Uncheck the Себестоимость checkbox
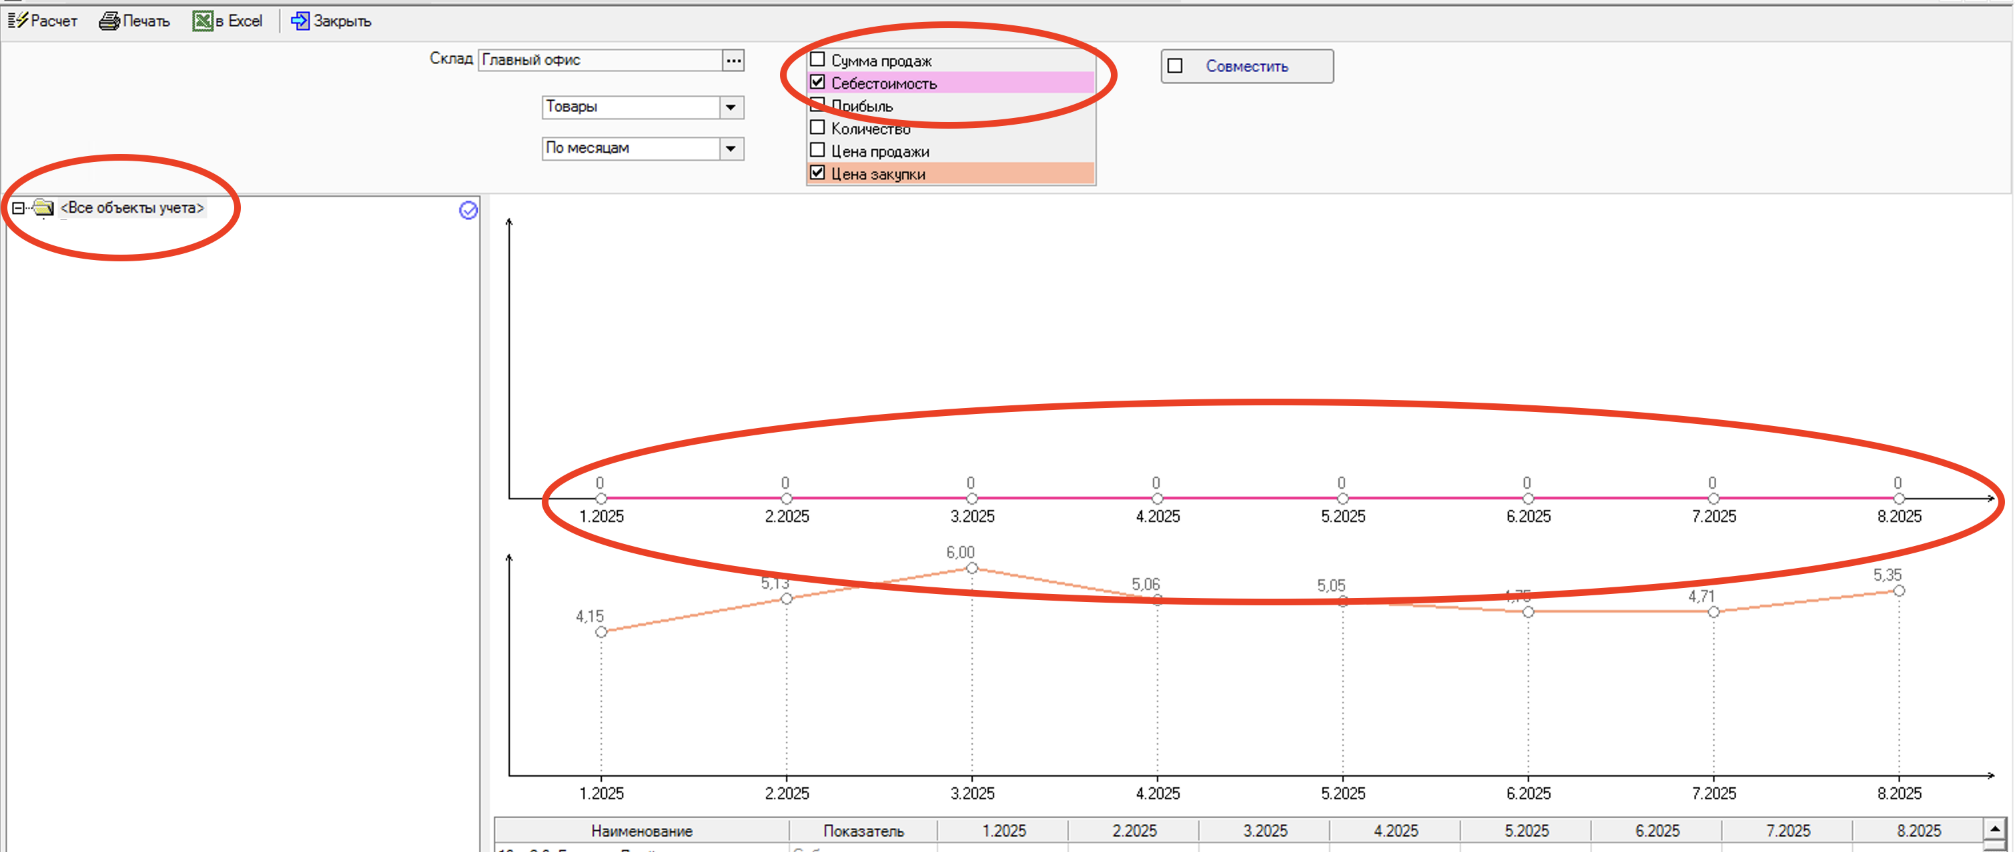Screen dimensions: 2015x852 point(817,82)
